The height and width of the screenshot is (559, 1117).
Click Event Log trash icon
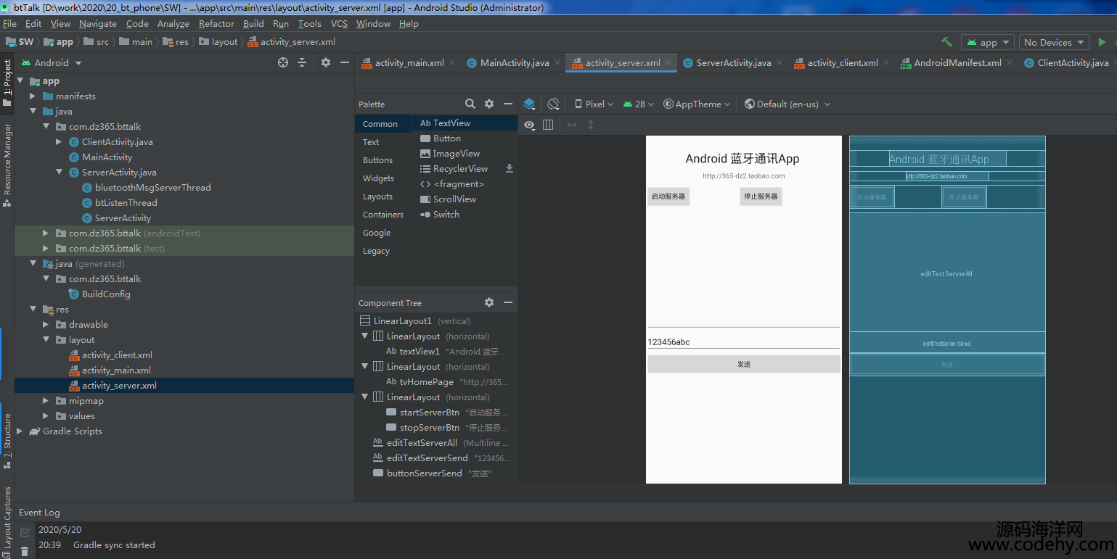[x=25, y=552]
